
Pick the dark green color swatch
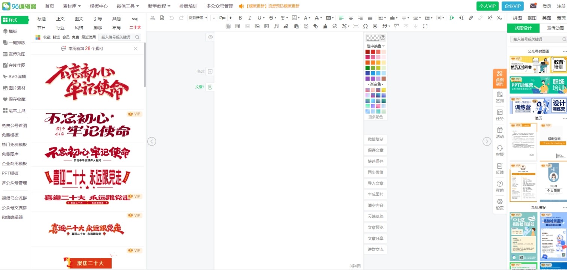pos(367,68)
